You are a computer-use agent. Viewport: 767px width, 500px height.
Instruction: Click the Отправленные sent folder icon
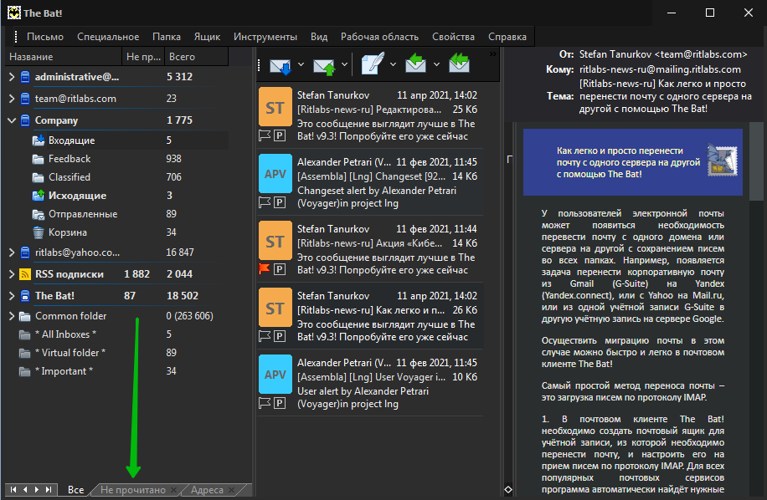pos(39,214)
